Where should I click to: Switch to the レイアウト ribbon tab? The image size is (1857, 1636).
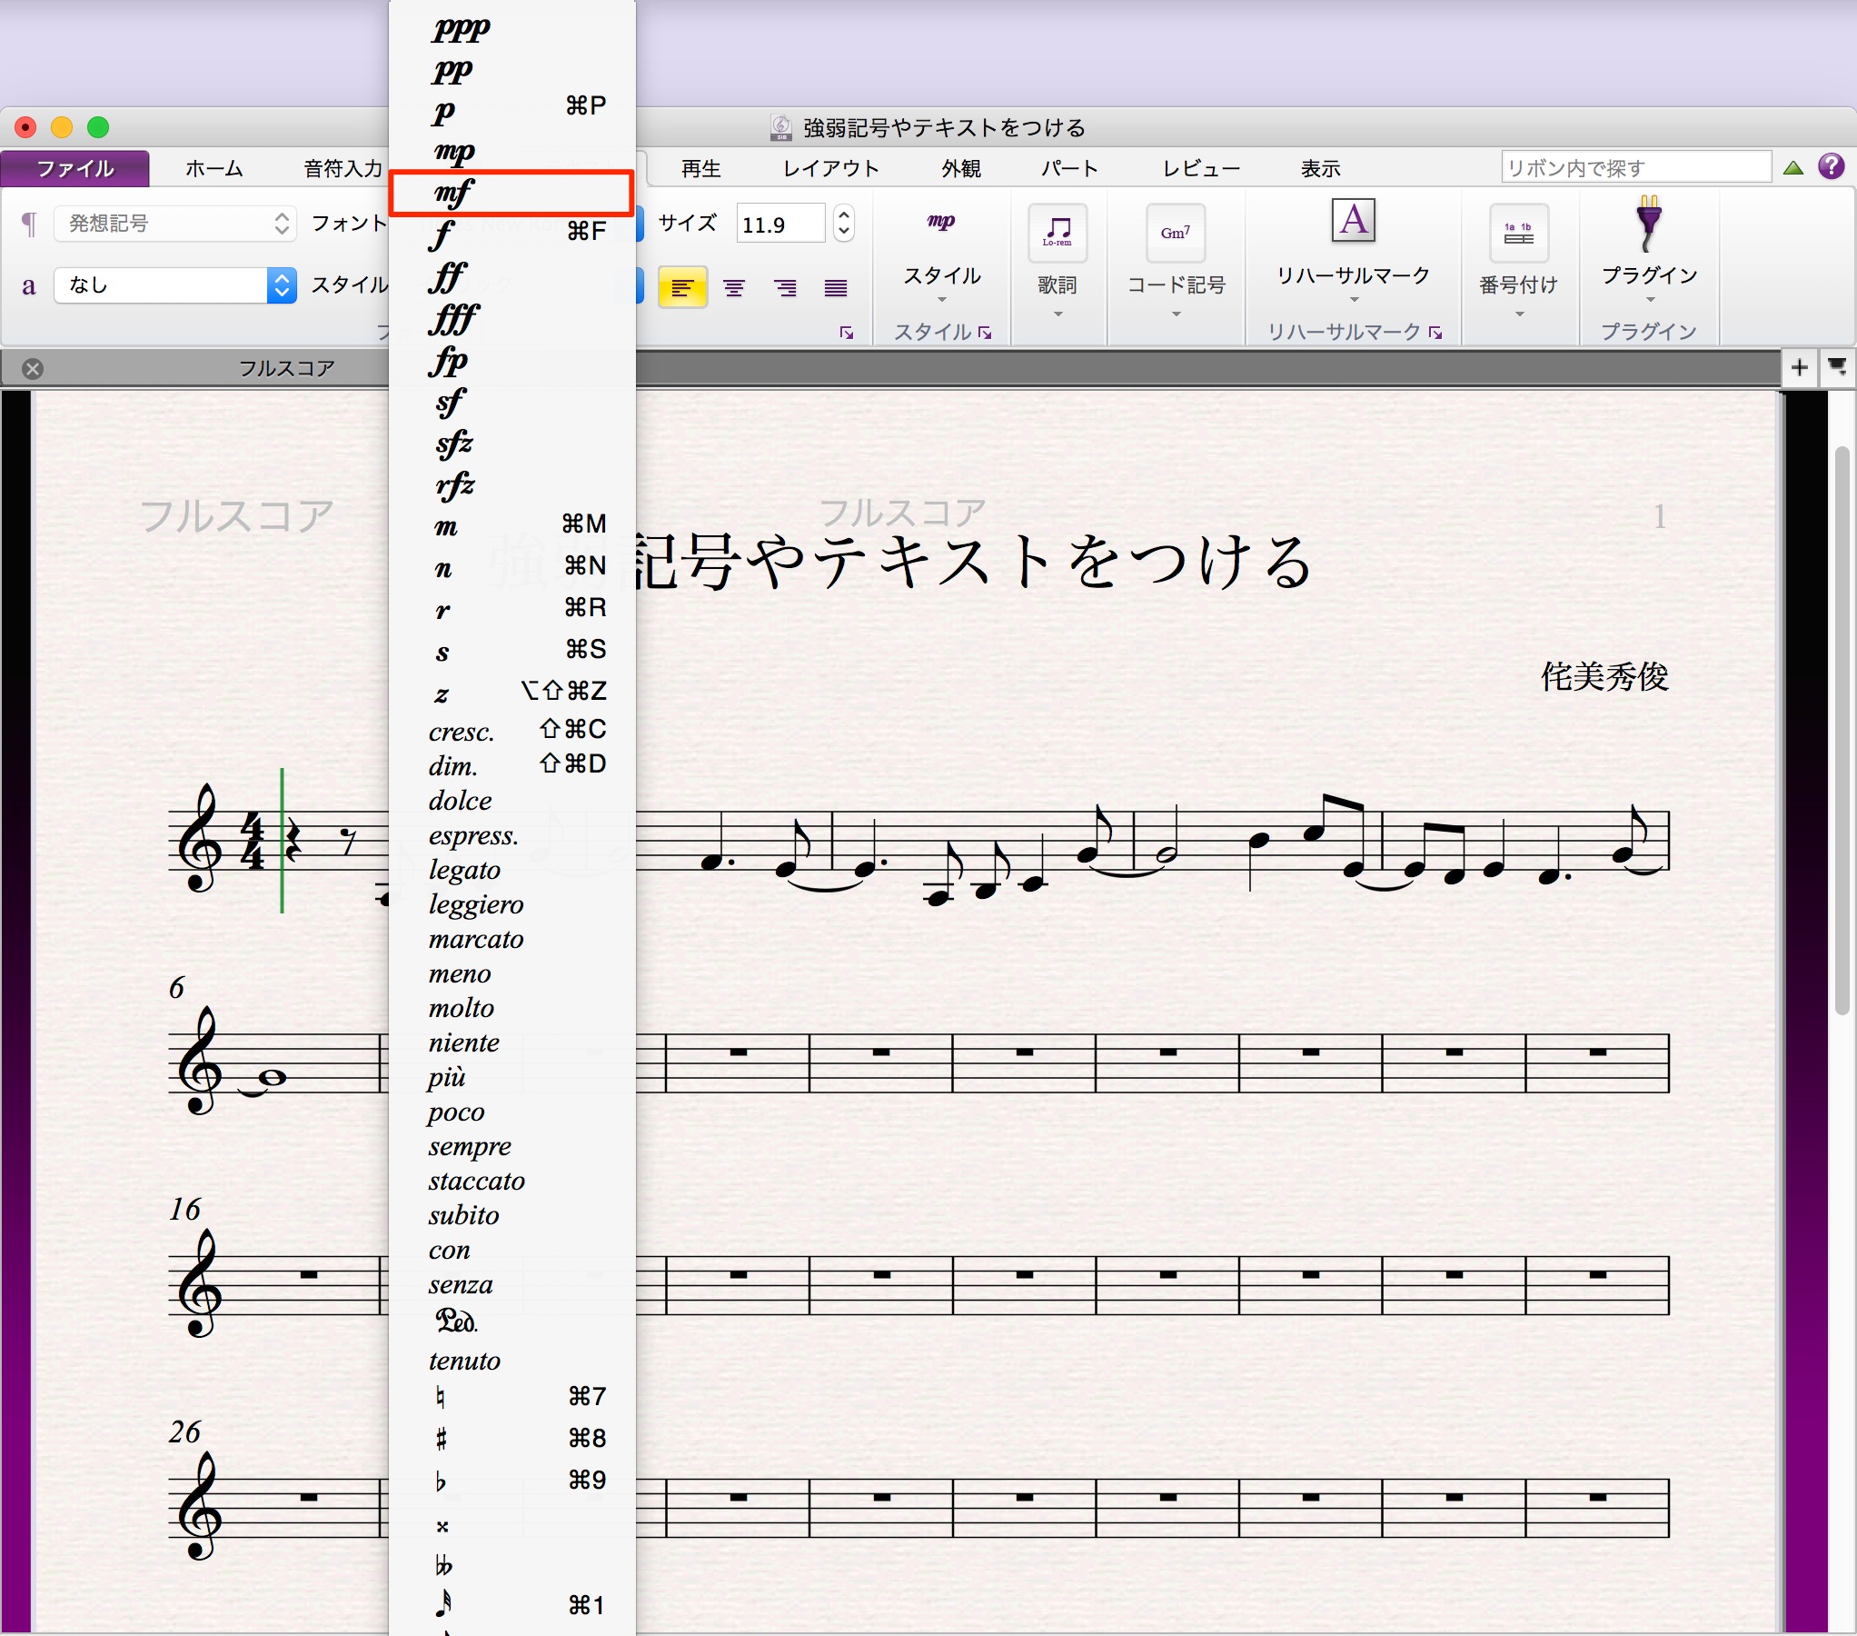click(831, 169)
